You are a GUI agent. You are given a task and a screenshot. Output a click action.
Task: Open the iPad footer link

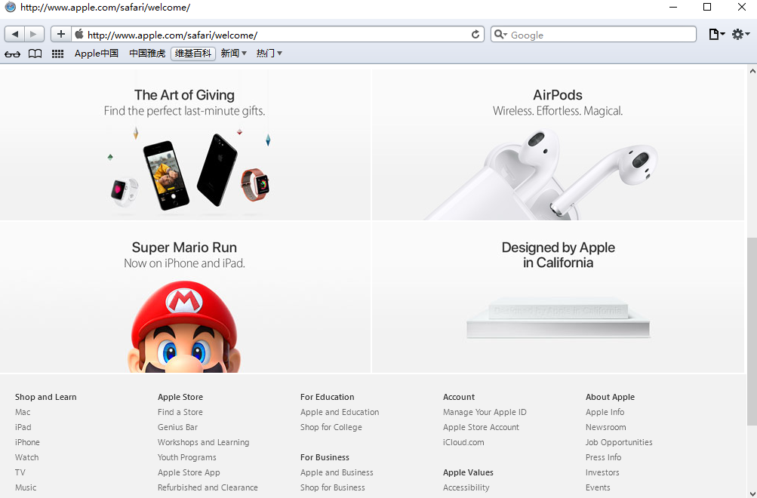[23, 427]
